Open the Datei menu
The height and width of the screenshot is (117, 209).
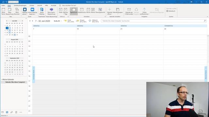[3, 6]
